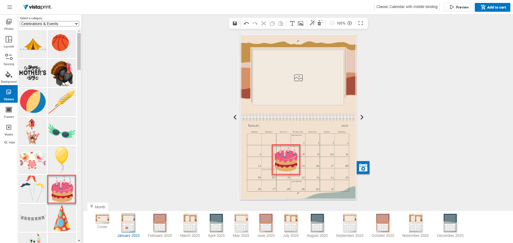
Task: Choose the firework rocket sticker
Action: (62, 102)
